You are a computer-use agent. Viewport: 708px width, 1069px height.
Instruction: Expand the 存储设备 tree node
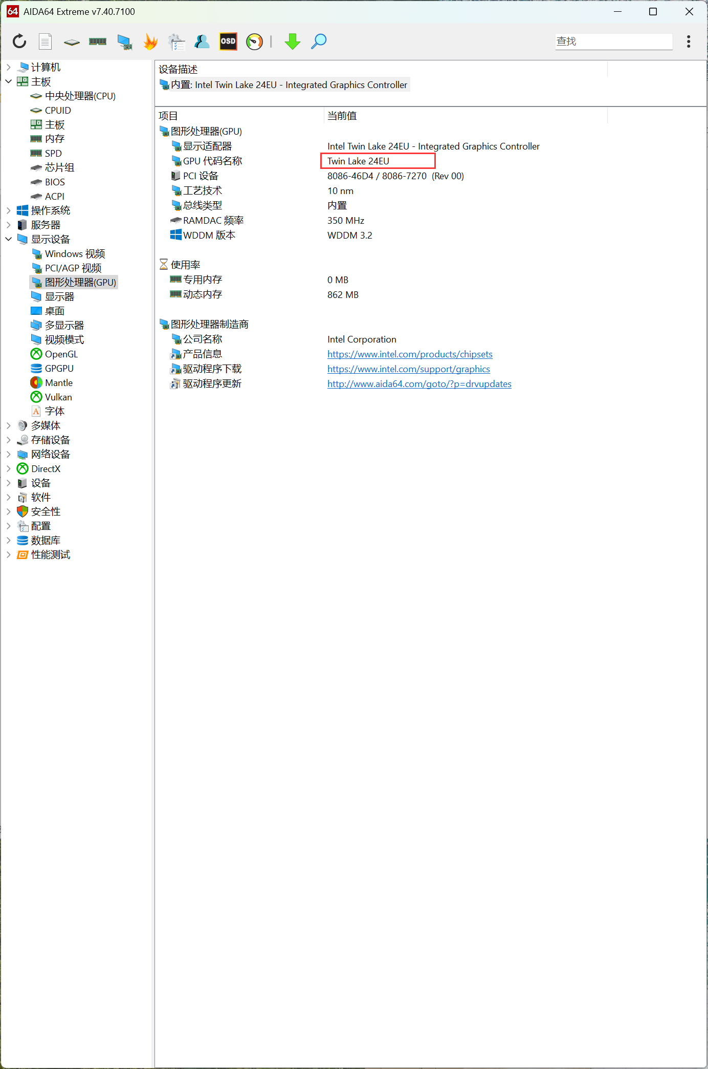pos(8,440)
